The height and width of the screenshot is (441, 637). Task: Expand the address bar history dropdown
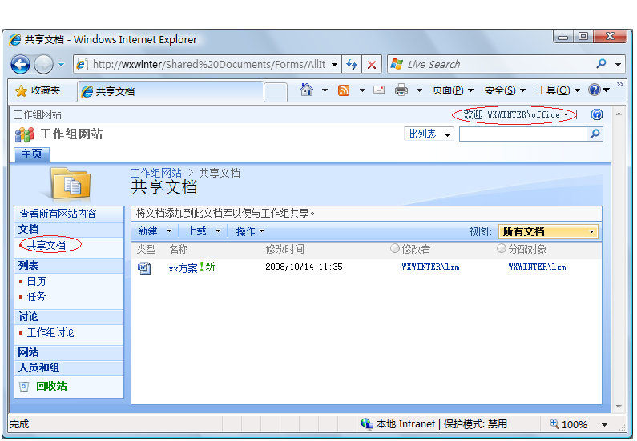(334, 65)
